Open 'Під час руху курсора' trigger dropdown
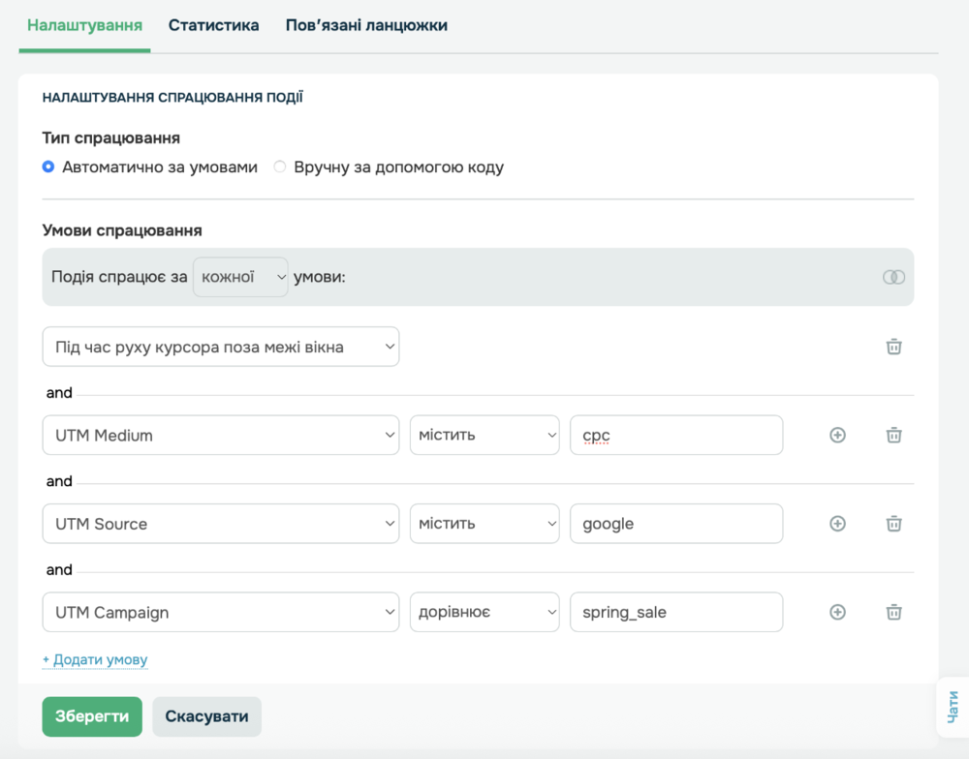This screenshot has height=759, width=969. tap(221, 347)
